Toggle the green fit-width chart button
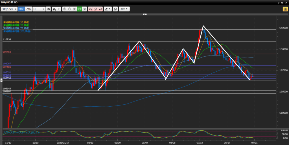This screenshot has height=145, width=289. 79,9
